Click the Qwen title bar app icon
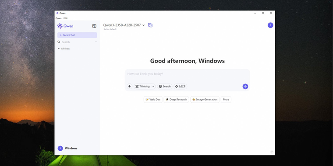Screen dimensions: 333x166 click(x=57, y=13)
